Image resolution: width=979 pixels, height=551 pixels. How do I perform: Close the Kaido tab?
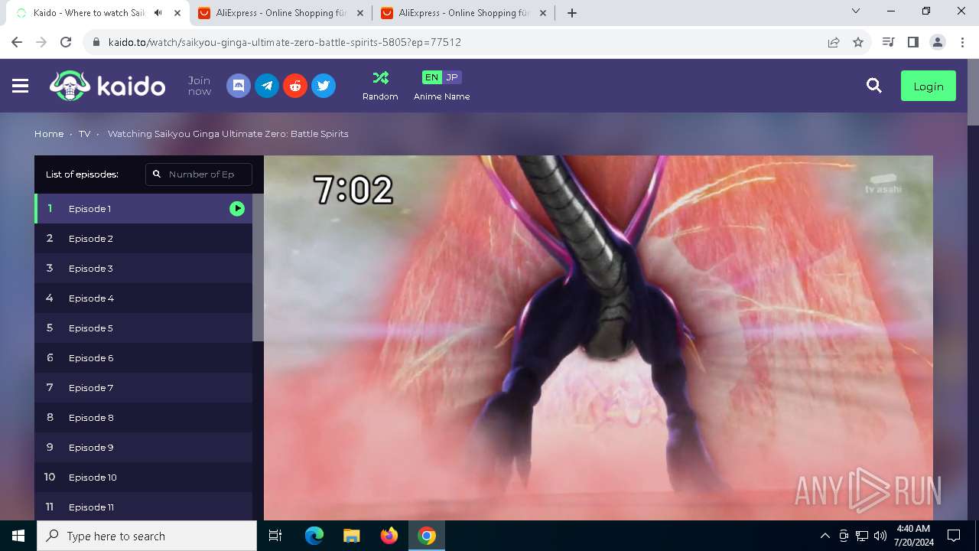[177, 13]
